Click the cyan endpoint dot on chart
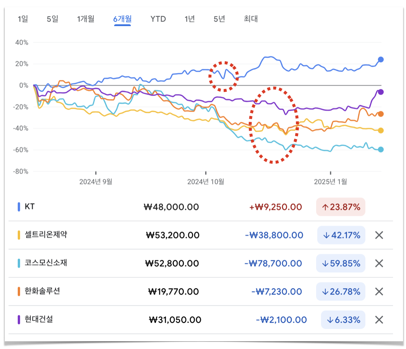This screenshot has width=406, height=349. point(381,150)
